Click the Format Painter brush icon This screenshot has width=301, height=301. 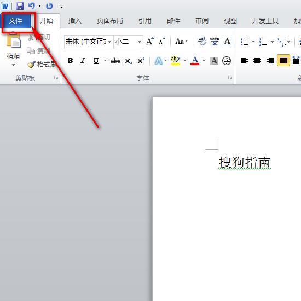(31, 65)
